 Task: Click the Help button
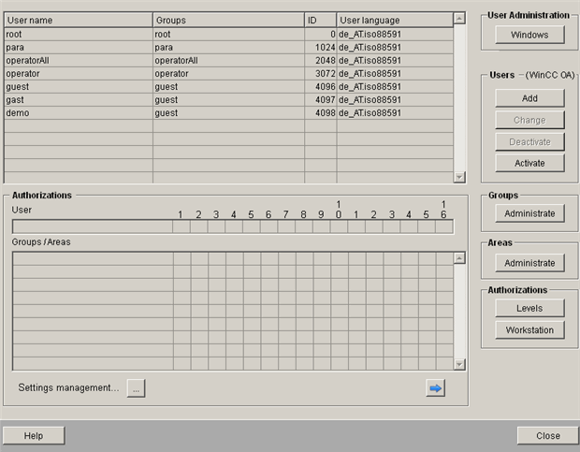tap(34, 435)
